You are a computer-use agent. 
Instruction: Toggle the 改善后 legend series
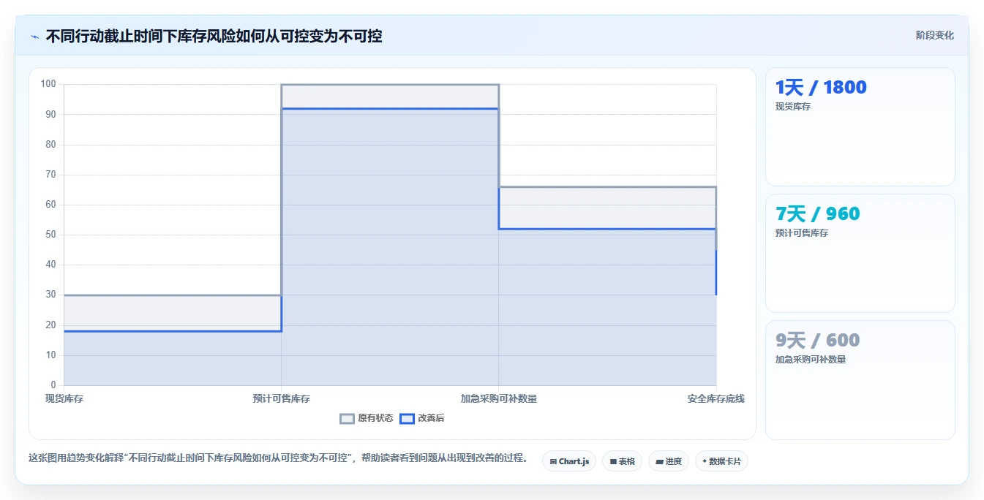tap(422, 418)
